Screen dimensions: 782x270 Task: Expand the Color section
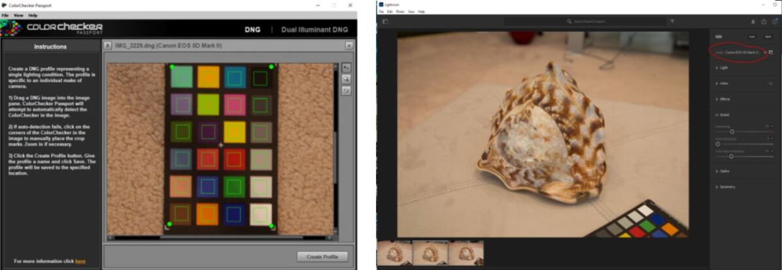pos(723,83)
